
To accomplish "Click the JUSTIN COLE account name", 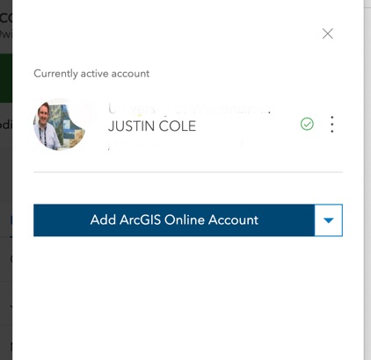I will (152, 126).
